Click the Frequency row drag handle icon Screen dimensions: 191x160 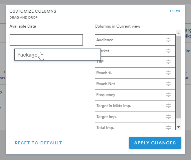(x=168, y=95)
